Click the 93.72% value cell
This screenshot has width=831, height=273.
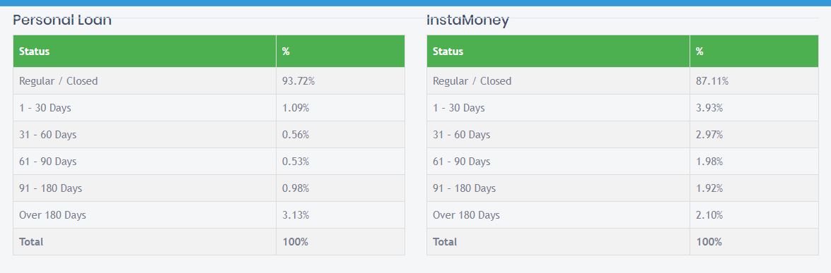coord(340,81)
